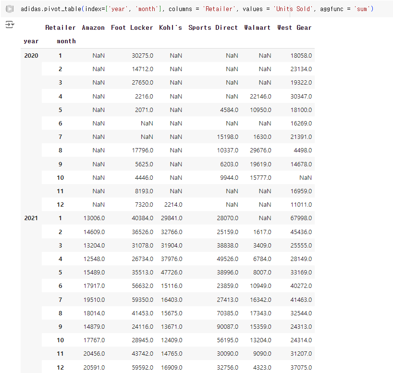Click West Gear value 19322.0
This screenshot has width=393, height=373.
301,83
